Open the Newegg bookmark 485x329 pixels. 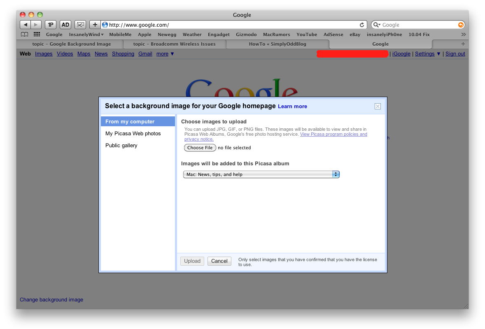[167, 34]
